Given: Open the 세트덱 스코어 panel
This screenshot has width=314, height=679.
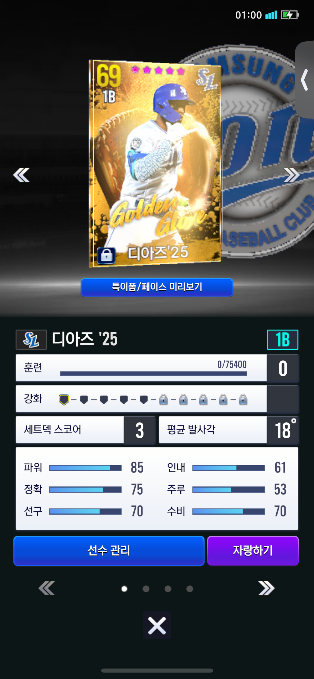Looking at the screenshot, I should [85, 430].
